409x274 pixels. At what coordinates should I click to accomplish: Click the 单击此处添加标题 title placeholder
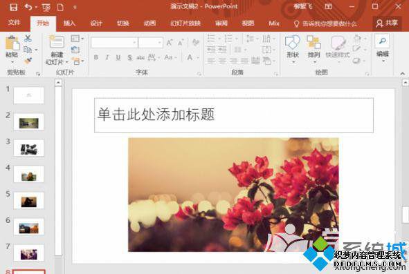pos(234,115)
